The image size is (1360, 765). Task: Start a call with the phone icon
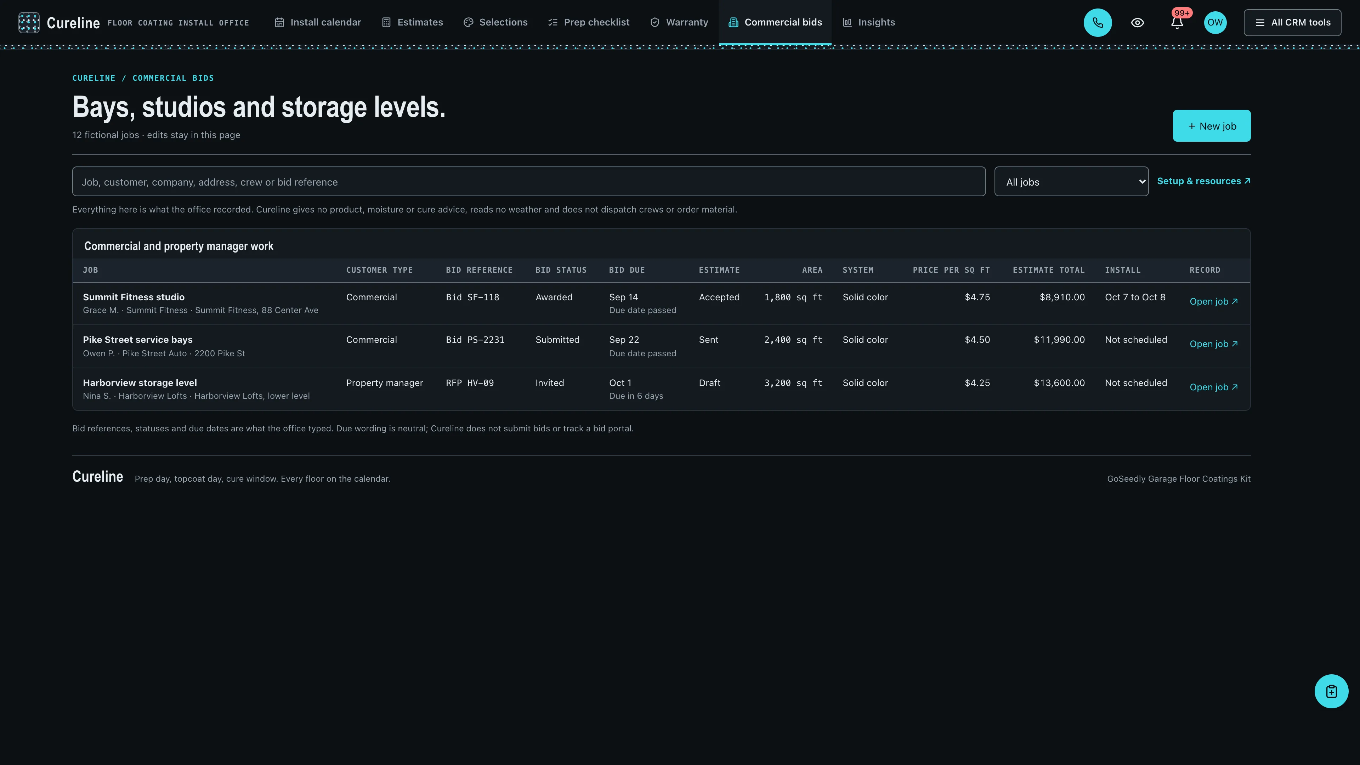(x=1098, y=23)
